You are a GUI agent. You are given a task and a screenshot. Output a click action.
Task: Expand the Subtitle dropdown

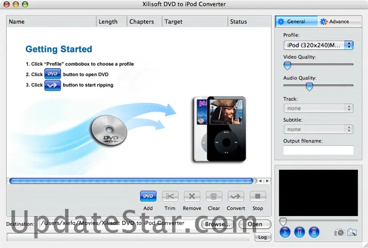tap(318, 129)
